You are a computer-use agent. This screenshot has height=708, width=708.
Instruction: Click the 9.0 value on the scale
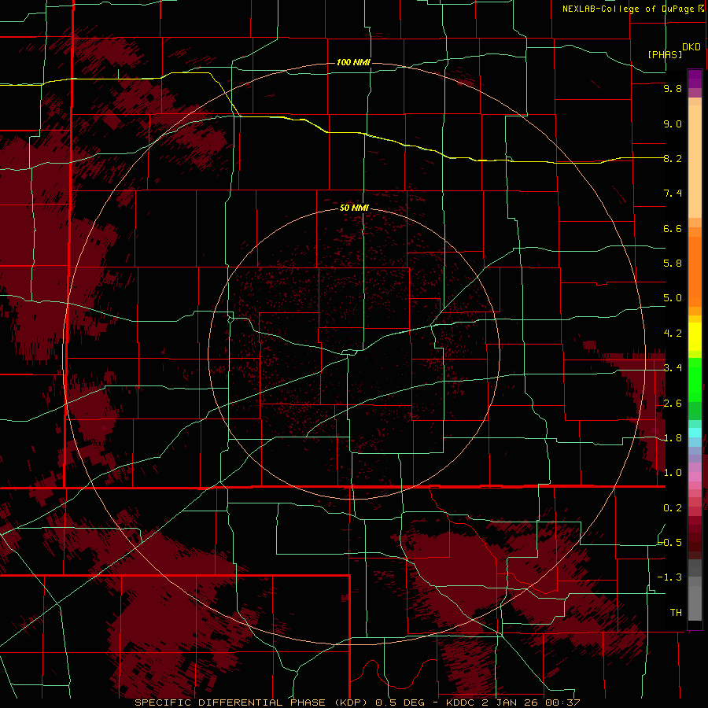[673, 124]
